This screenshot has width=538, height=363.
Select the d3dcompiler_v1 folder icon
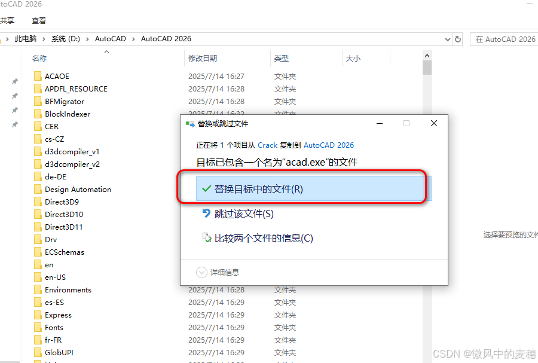tap(38, 151)
